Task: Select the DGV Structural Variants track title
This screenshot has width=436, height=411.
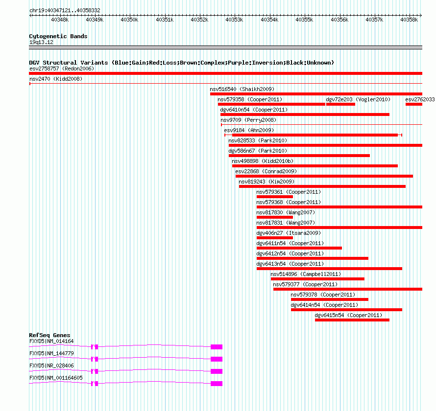Action: [181, 63]
